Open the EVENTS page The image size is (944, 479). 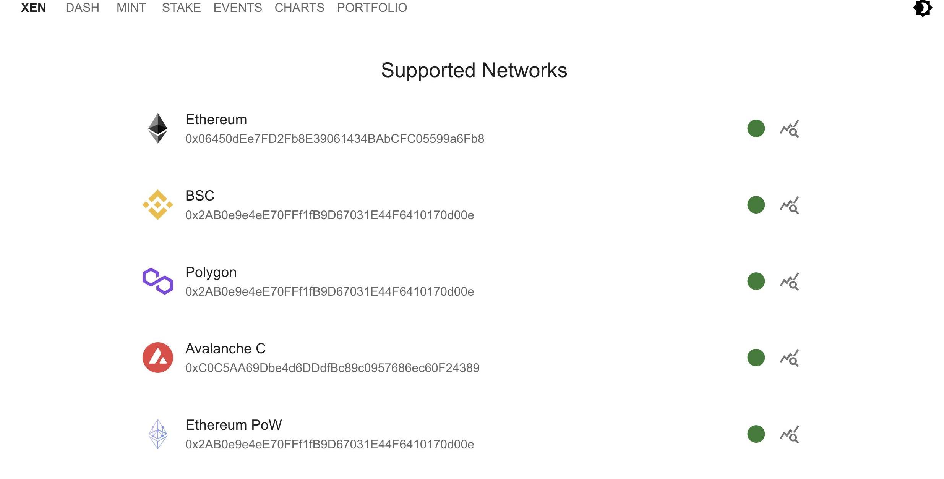click(238, 8)
